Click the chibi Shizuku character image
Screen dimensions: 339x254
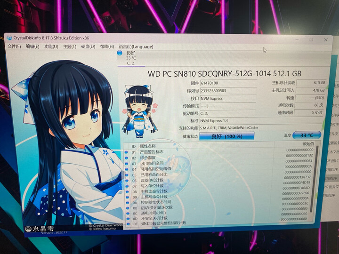[x=139, y=111]
